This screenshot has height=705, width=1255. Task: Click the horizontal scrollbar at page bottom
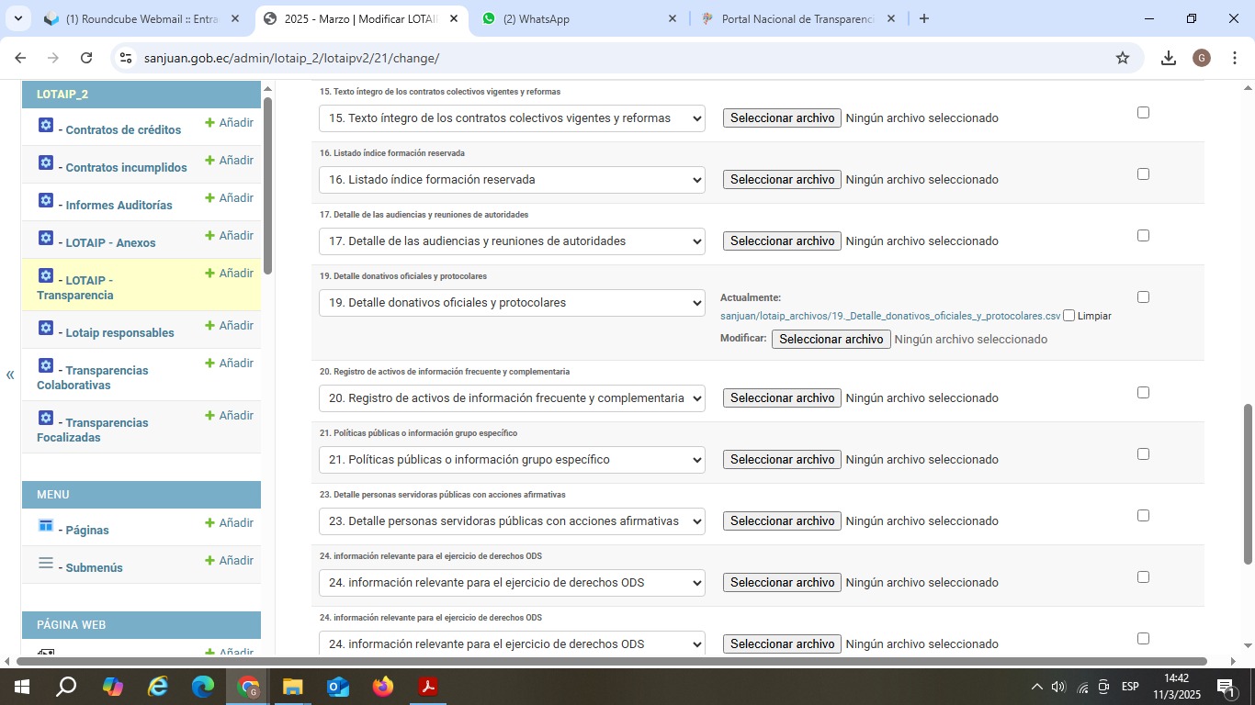click(606, 661)
